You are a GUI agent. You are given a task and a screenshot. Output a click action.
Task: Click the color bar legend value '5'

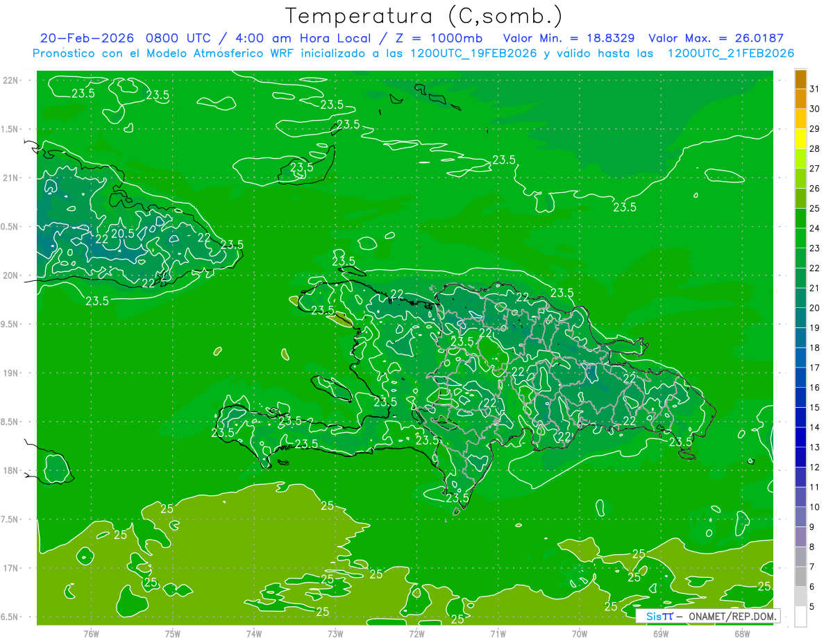tap(812, 607)
